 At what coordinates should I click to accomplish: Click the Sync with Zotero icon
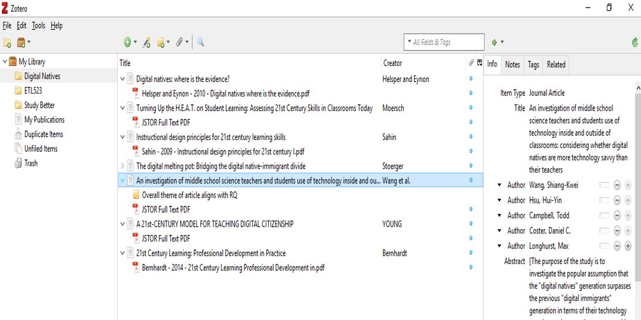(x=635, y=42)
